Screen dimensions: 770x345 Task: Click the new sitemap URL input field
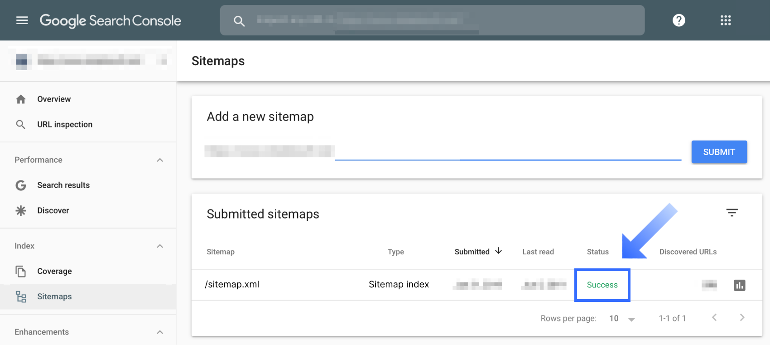point(507,151)
